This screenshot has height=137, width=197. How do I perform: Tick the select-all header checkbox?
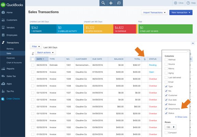33,59
